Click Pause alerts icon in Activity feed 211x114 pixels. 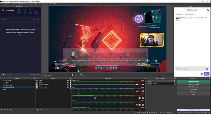click(19, 11)
